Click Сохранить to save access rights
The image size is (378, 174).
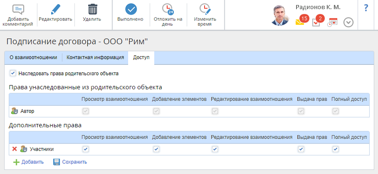[70, 162]
